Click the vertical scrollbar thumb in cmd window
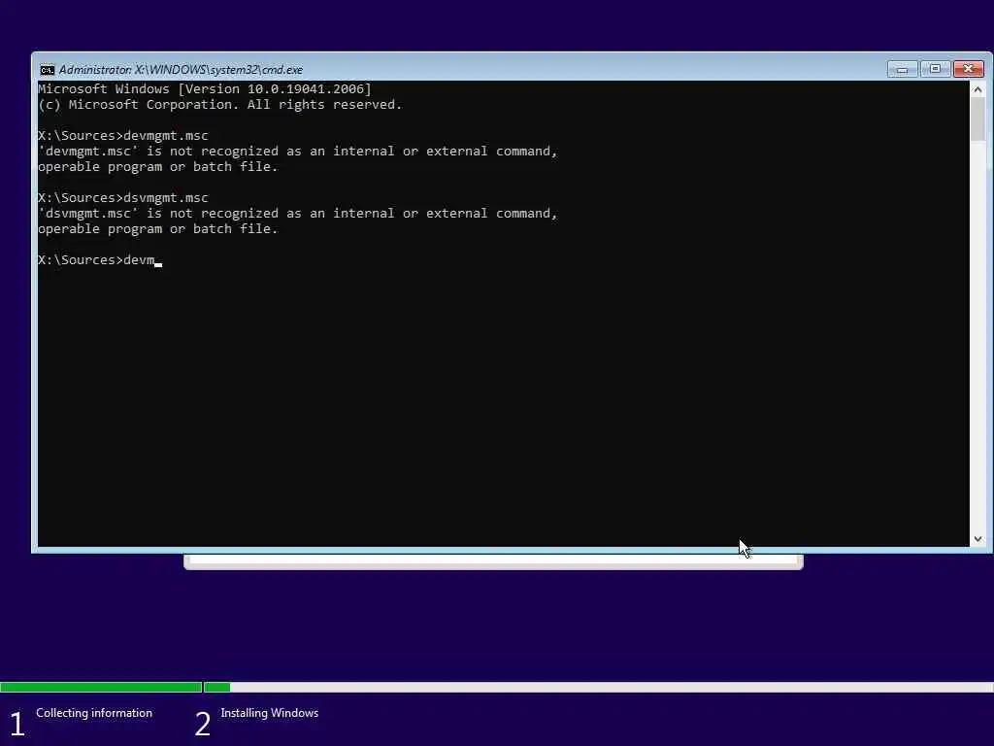The height and width of the screenshot is (746, 994). 977,119
